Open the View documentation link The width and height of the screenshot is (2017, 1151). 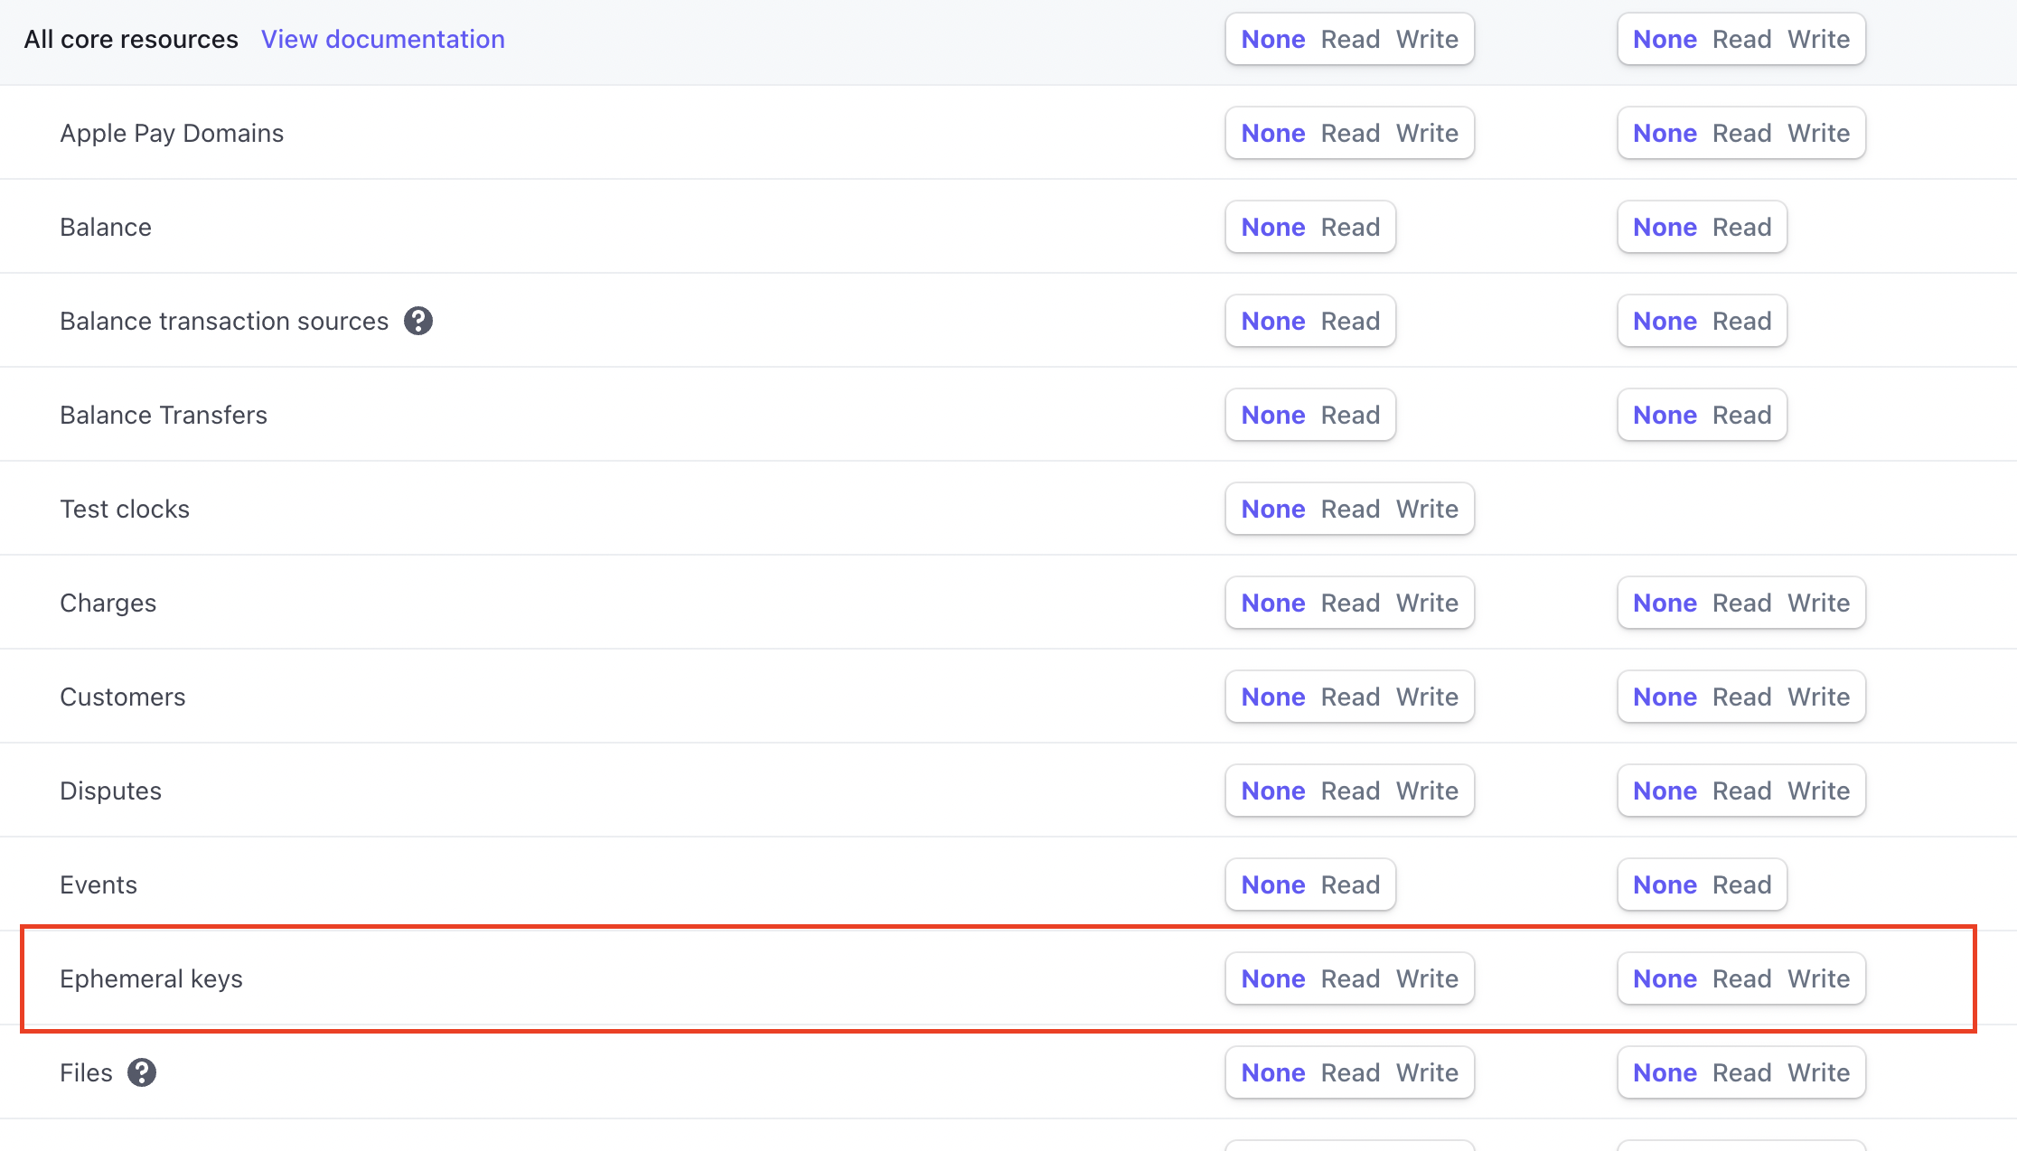(382, 39)
